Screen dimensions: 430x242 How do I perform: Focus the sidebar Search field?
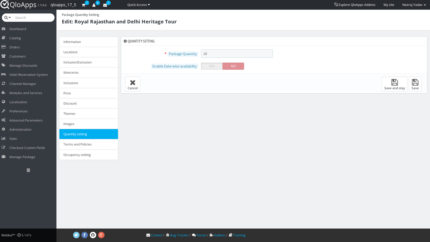[x=33, y=18]
